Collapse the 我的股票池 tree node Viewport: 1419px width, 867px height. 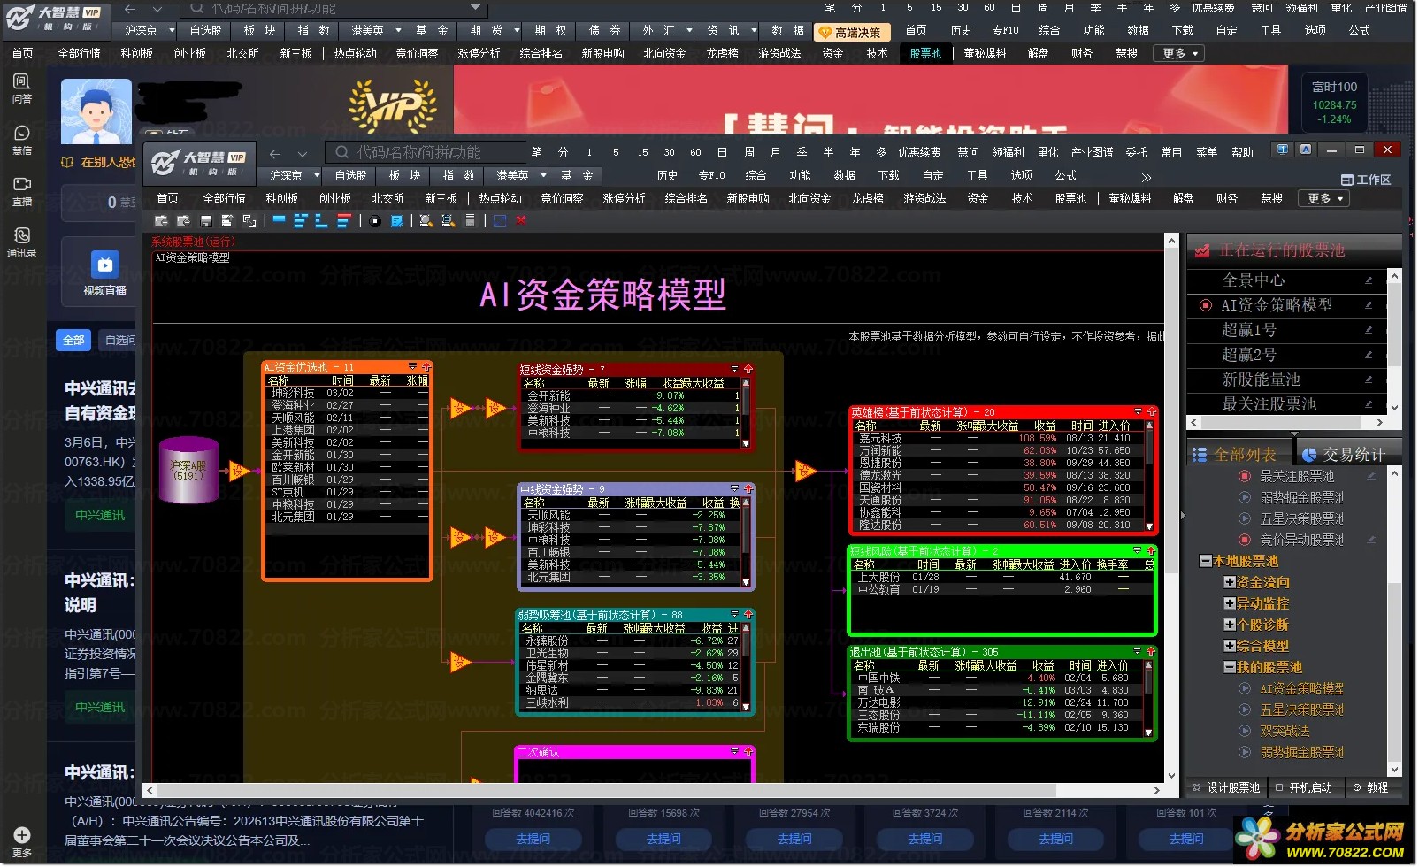coord(1229,667)
